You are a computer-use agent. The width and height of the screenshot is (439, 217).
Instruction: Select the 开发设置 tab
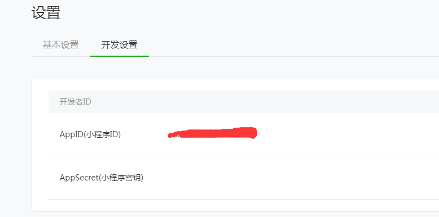coord(119,45)
